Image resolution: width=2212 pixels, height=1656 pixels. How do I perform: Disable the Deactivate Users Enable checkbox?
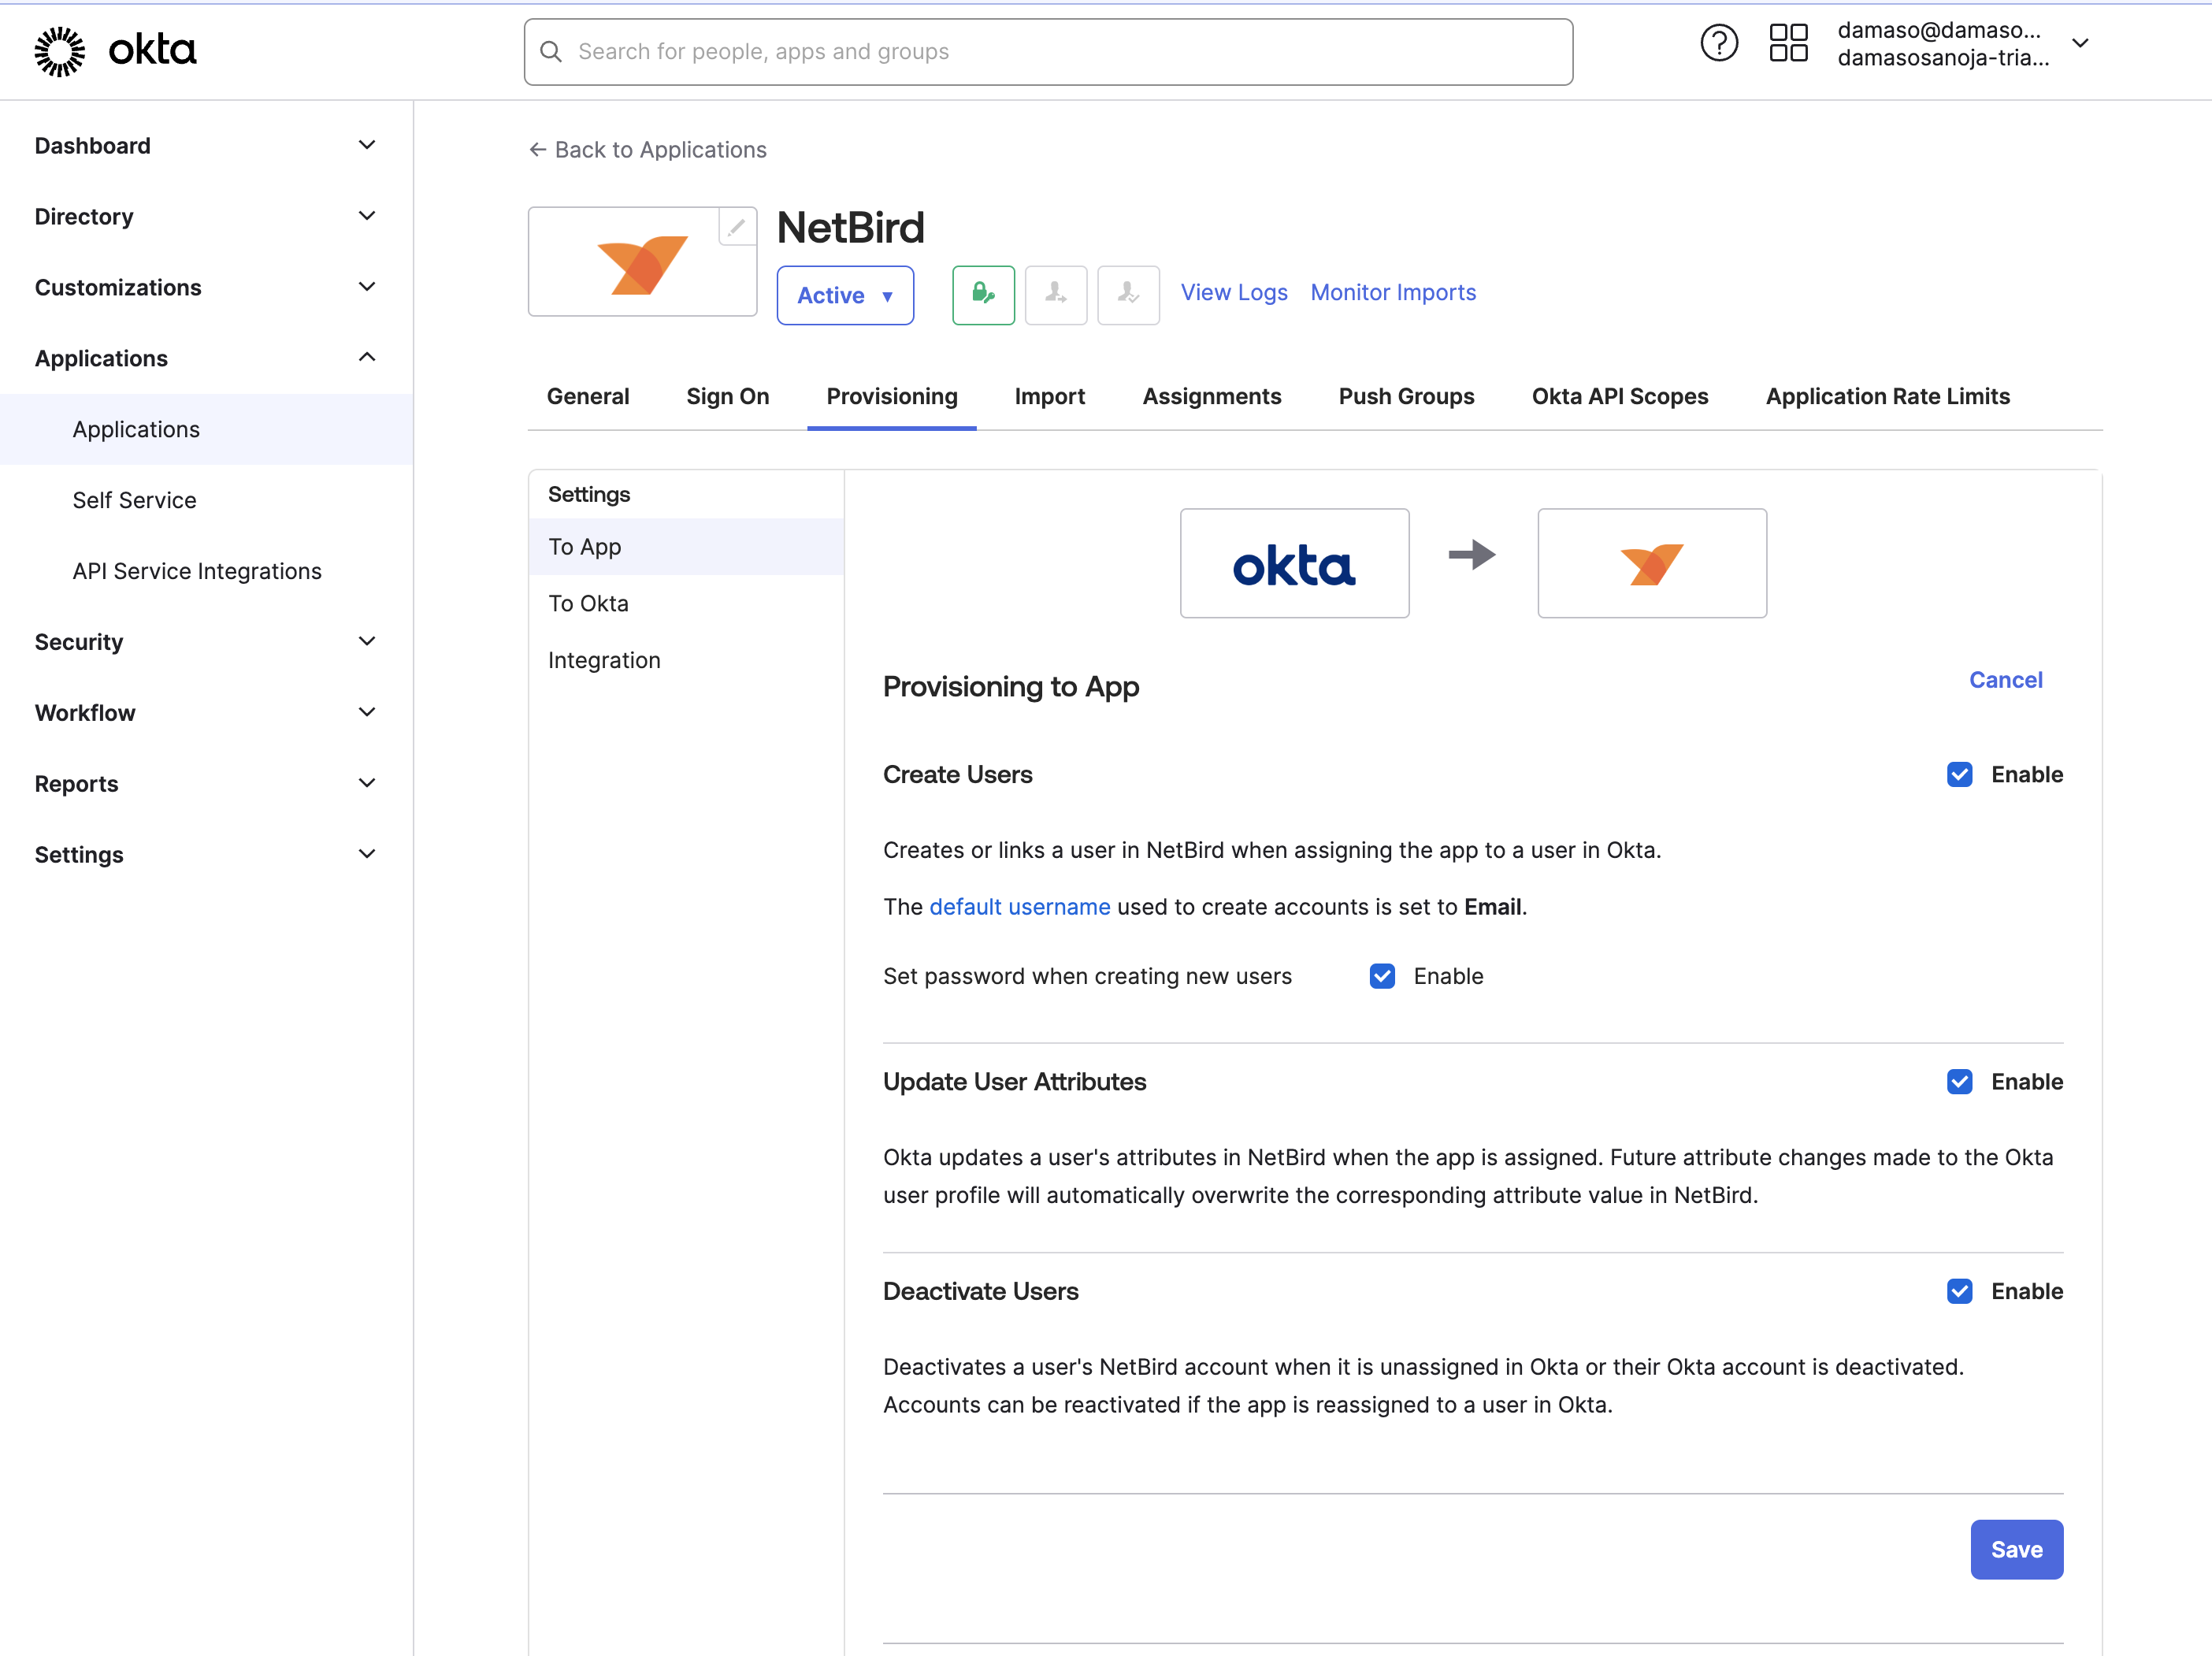tap(1959, 1291)
